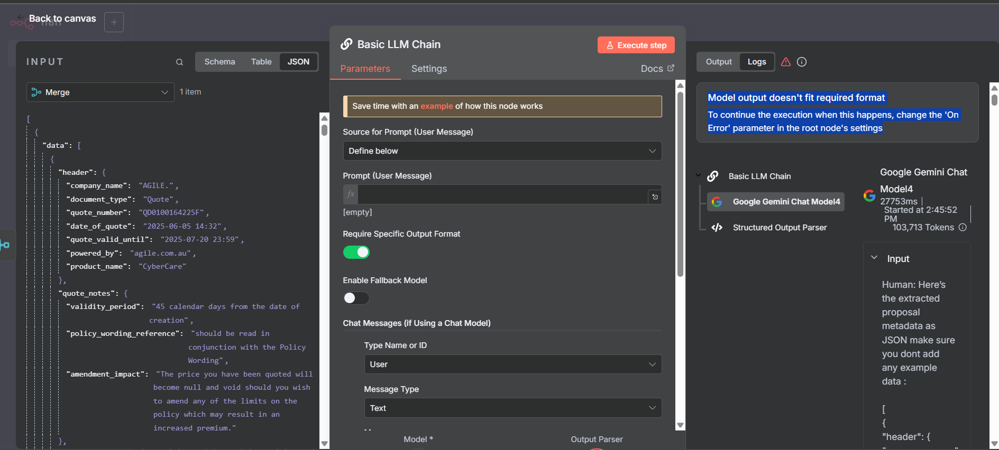The width and height of the screenshot is (999, 450).
Task: Click the Execute step button
Action: [636, 45]
